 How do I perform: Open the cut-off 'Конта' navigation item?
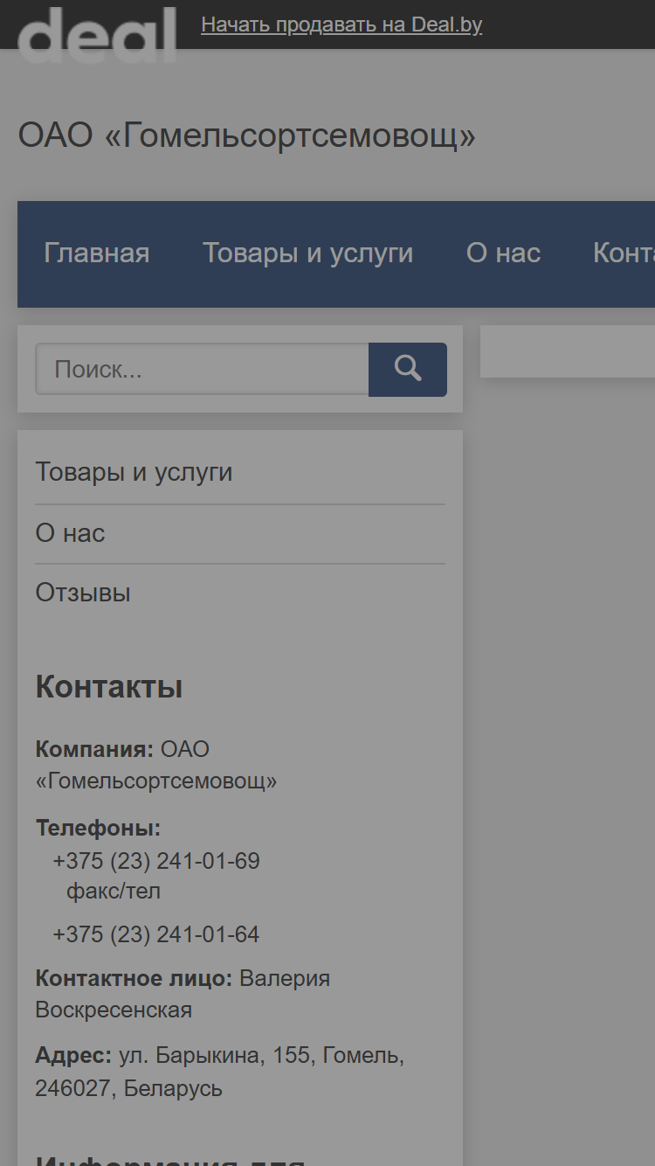tap(624, 253)
